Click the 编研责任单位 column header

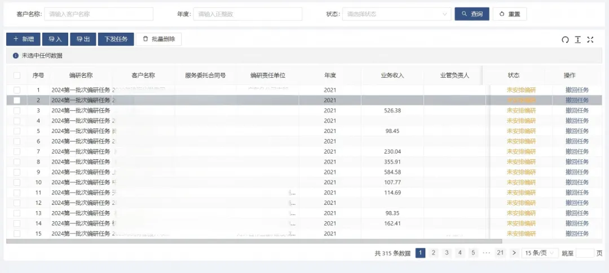coord(268,75)
